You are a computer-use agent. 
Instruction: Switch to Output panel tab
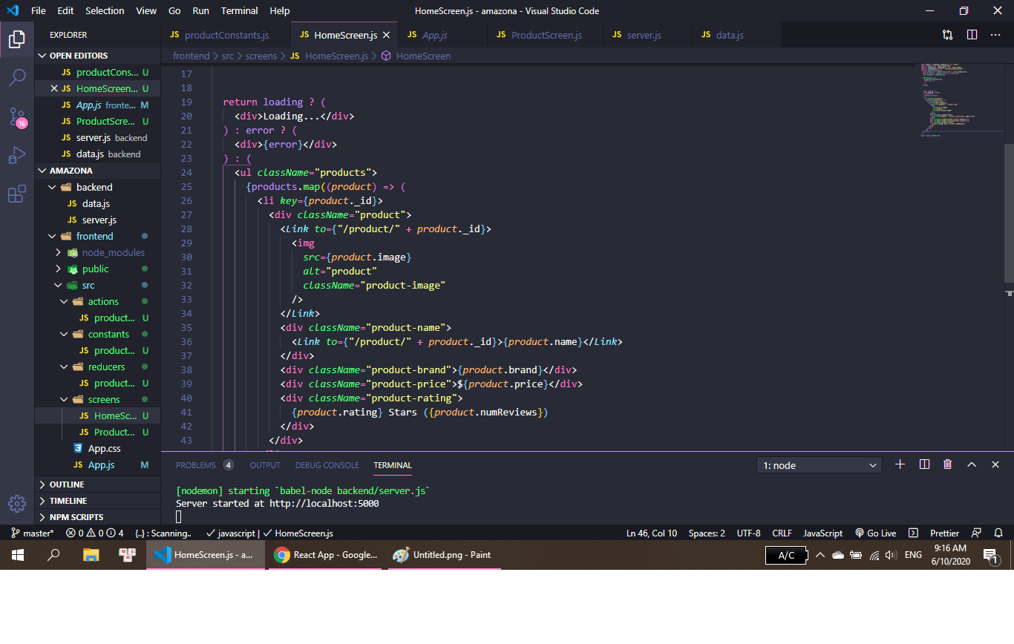265,465
